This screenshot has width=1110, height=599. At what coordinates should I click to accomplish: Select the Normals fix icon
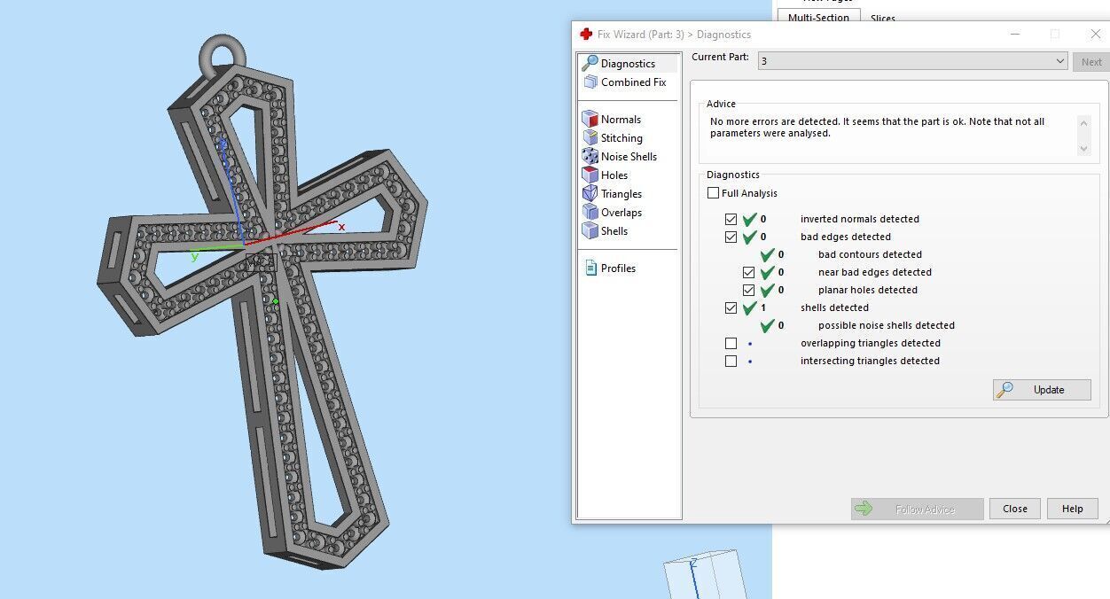tap(590, 119)
